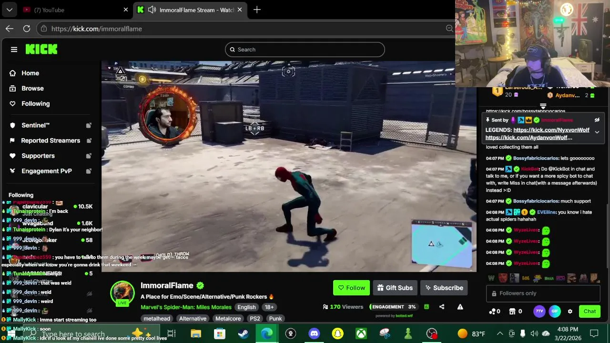Click KickBot username in chat
The width and height of the screenshot is (610, 343).
click(530, 169)
